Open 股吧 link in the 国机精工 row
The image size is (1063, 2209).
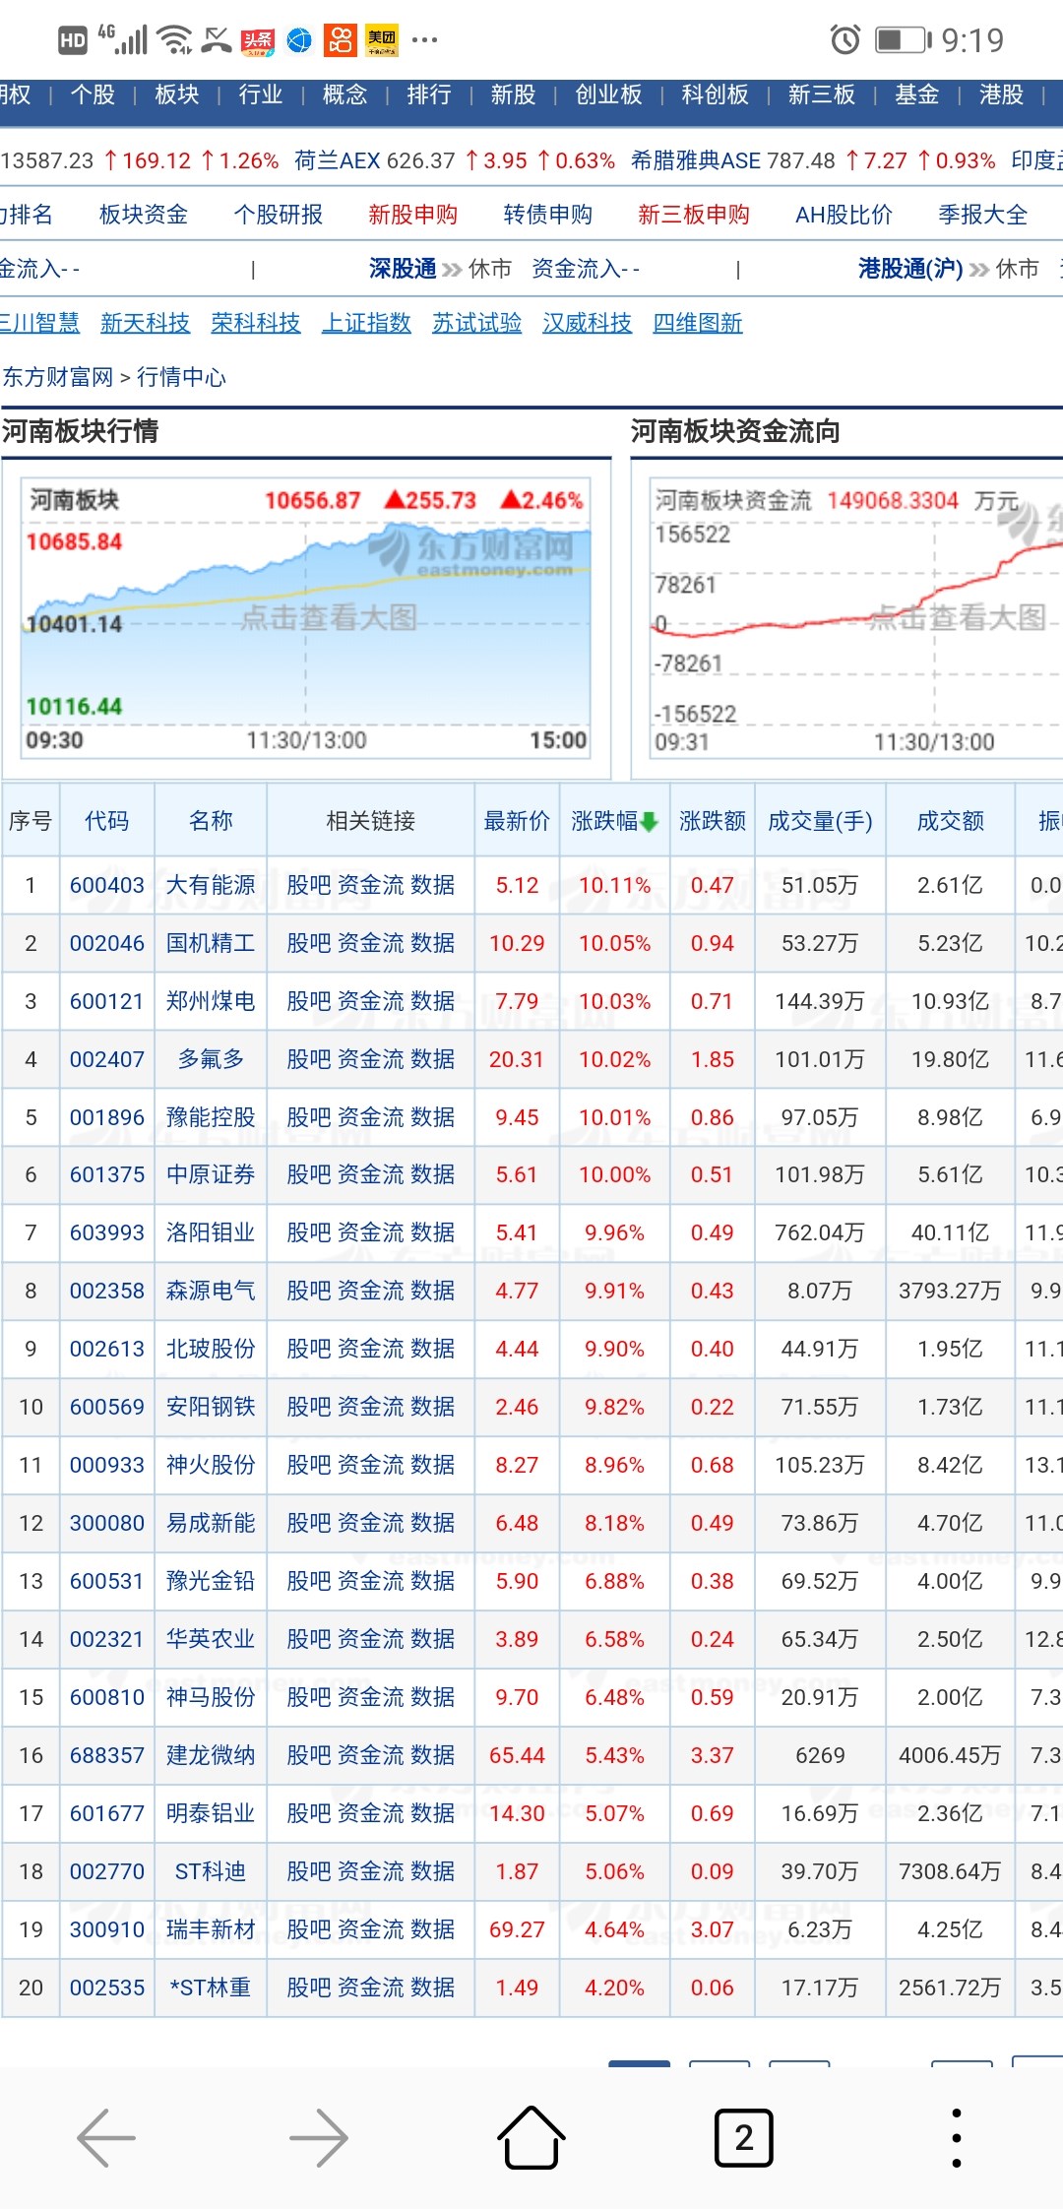pos(308,943)
